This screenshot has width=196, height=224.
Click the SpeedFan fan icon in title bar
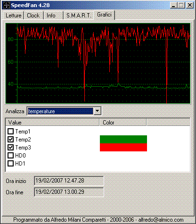(7, 5)
